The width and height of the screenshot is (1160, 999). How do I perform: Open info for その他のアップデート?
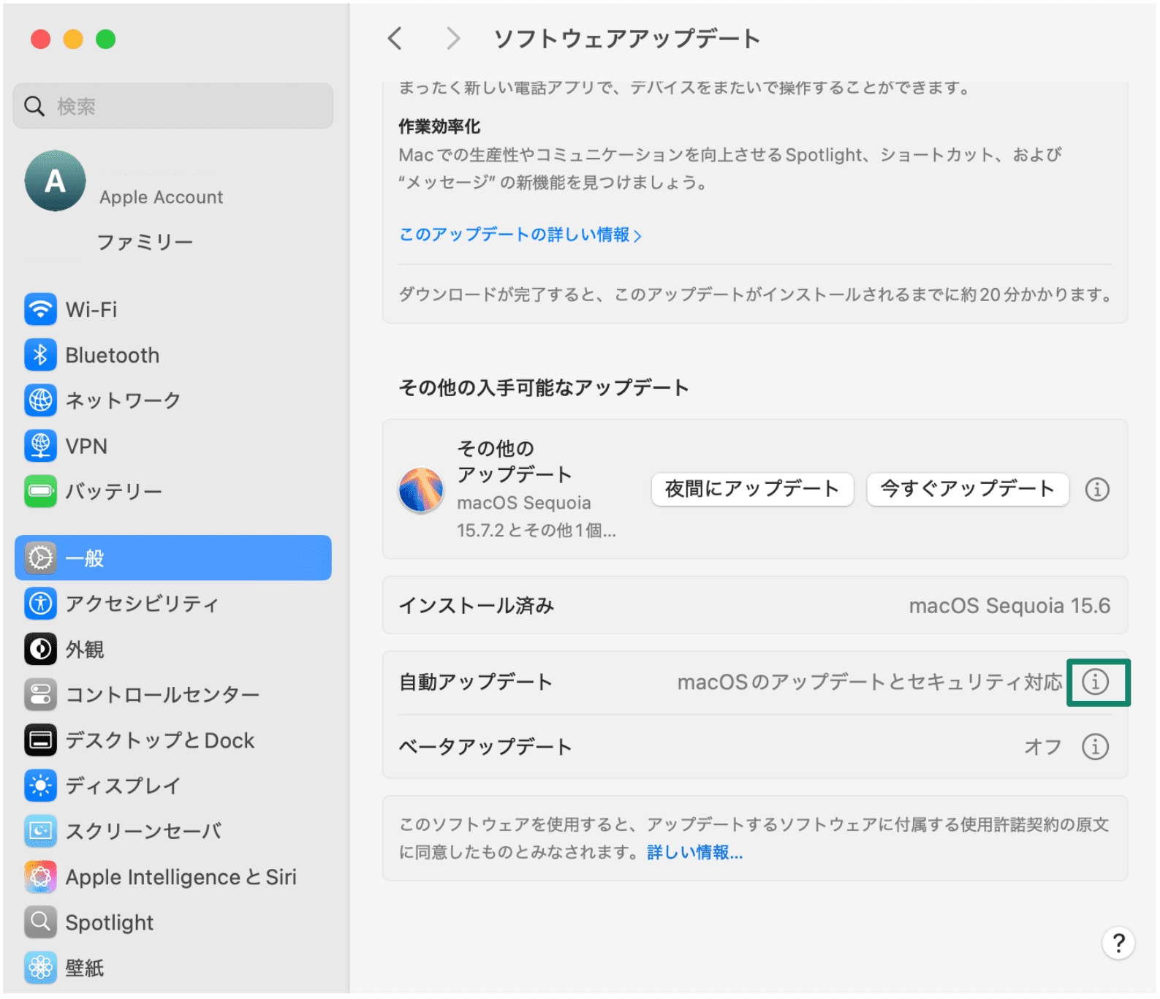point(1097,490)
